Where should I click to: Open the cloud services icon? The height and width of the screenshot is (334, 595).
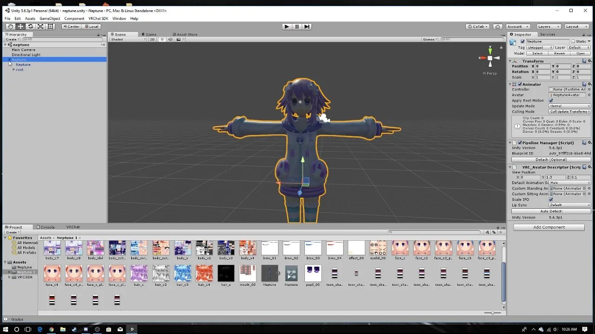click(x=497, y=26)
